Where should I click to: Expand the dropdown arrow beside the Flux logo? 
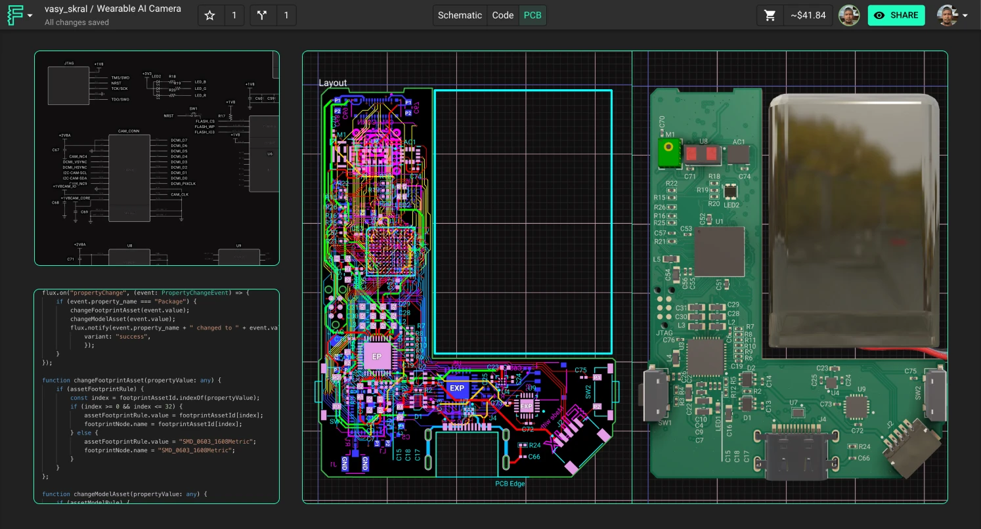coord(28,15)
